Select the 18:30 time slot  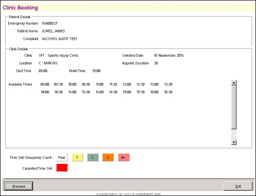pyautogui.click(x=168, y=92)
